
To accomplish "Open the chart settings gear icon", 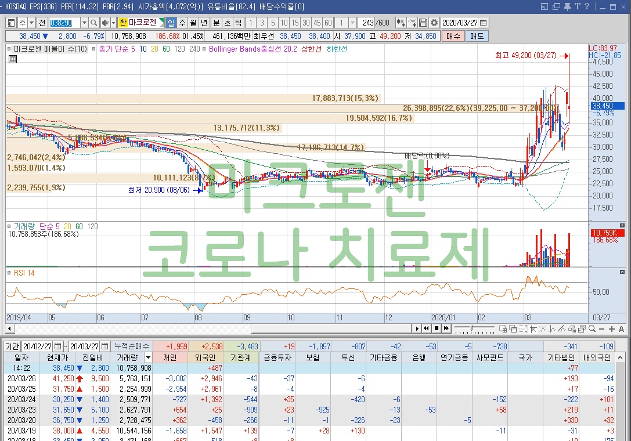I will tap(434, 23).
